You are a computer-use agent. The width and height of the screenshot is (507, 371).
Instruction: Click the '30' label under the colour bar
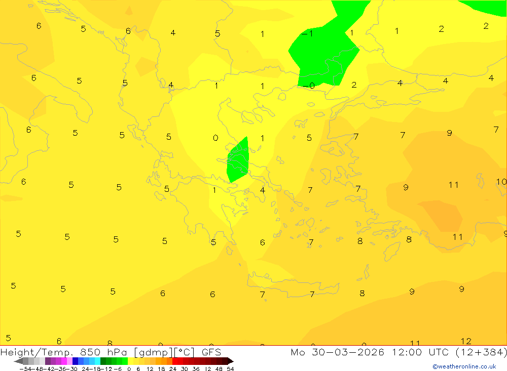[x=185, y=369]
